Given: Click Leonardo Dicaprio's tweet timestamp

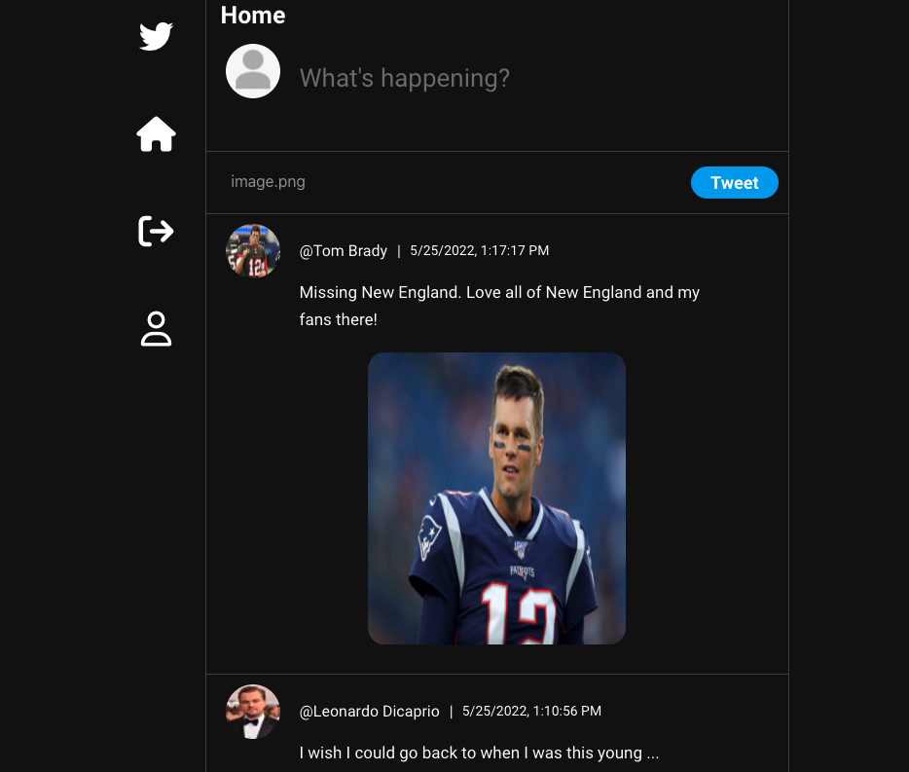Looking at the screenshot, I should (x=531, y=712).
